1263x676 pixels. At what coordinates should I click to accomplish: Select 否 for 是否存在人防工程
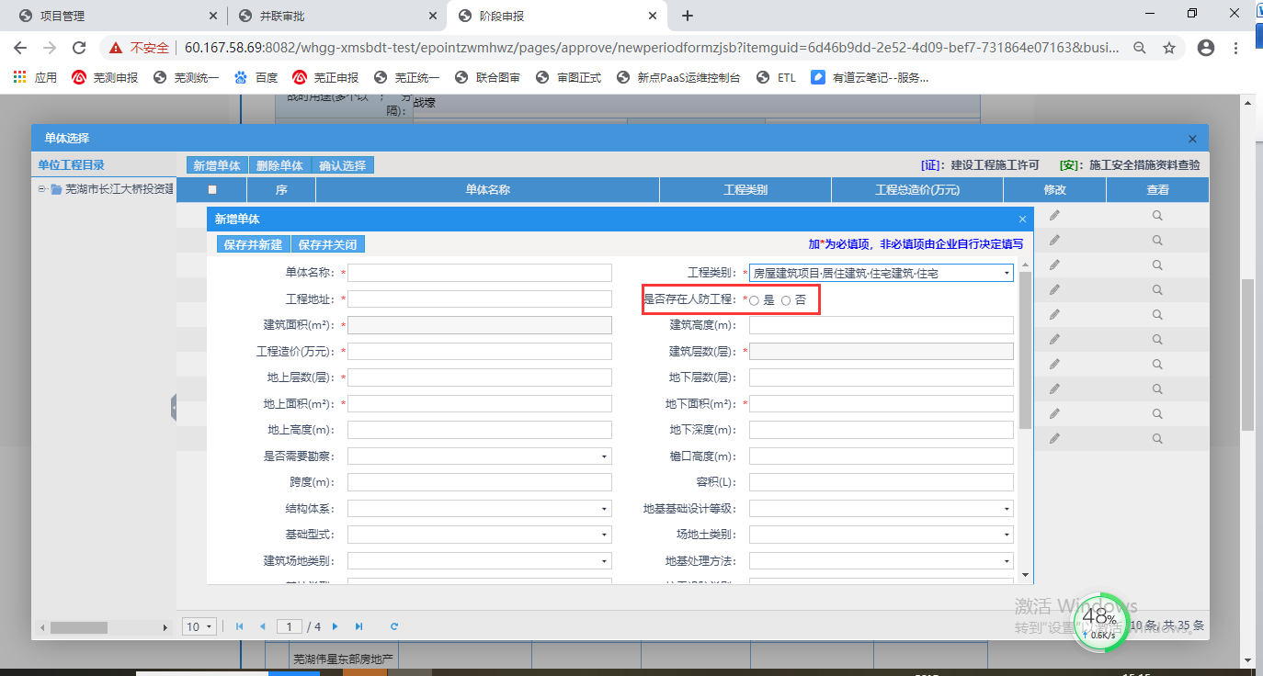(786, 300)
